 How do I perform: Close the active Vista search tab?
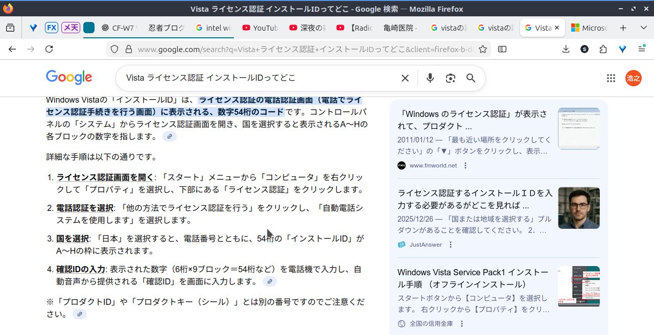coord(557,28)
